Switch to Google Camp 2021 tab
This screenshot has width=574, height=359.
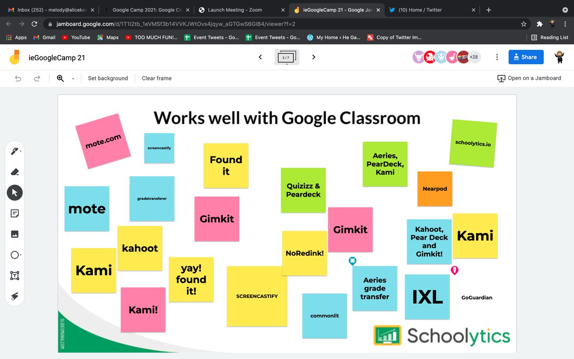coord(146,10)
